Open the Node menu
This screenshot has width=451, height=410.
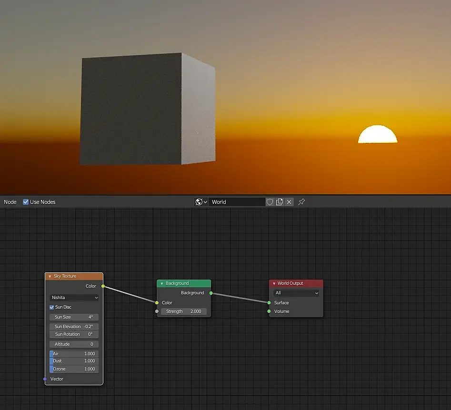(x=10, y=202)
